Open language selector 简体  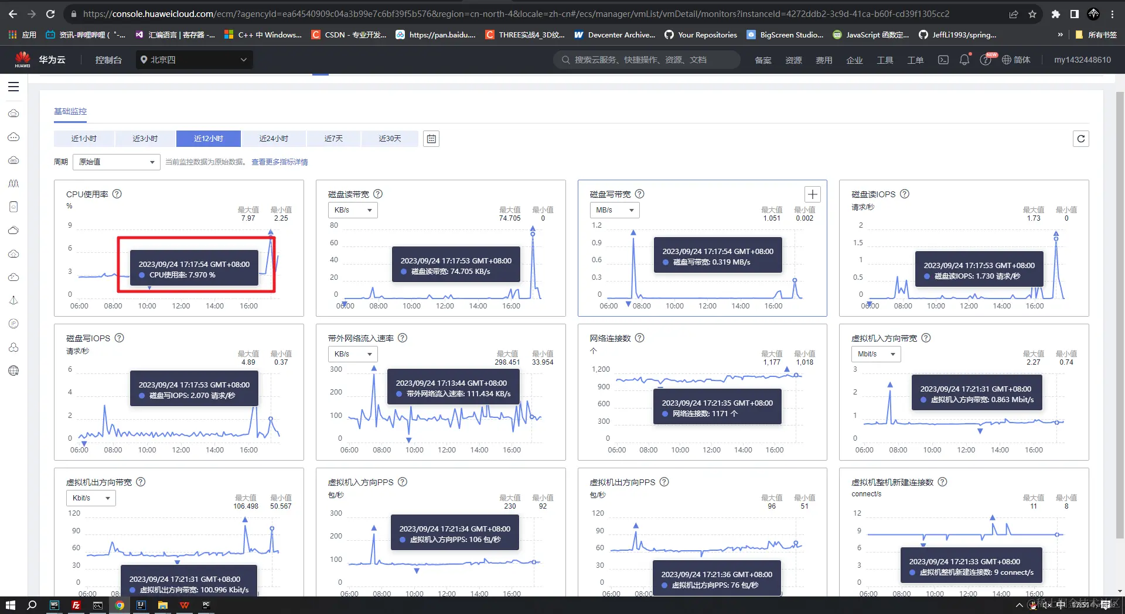(1017, 60)
